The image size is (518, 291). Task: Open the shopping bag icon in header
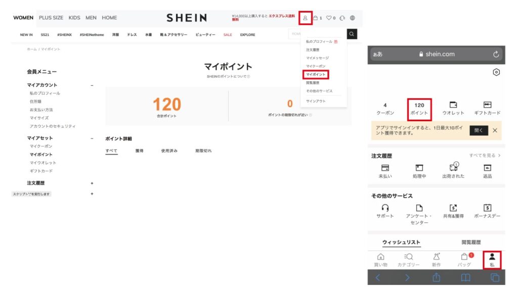tap(316, 18)
